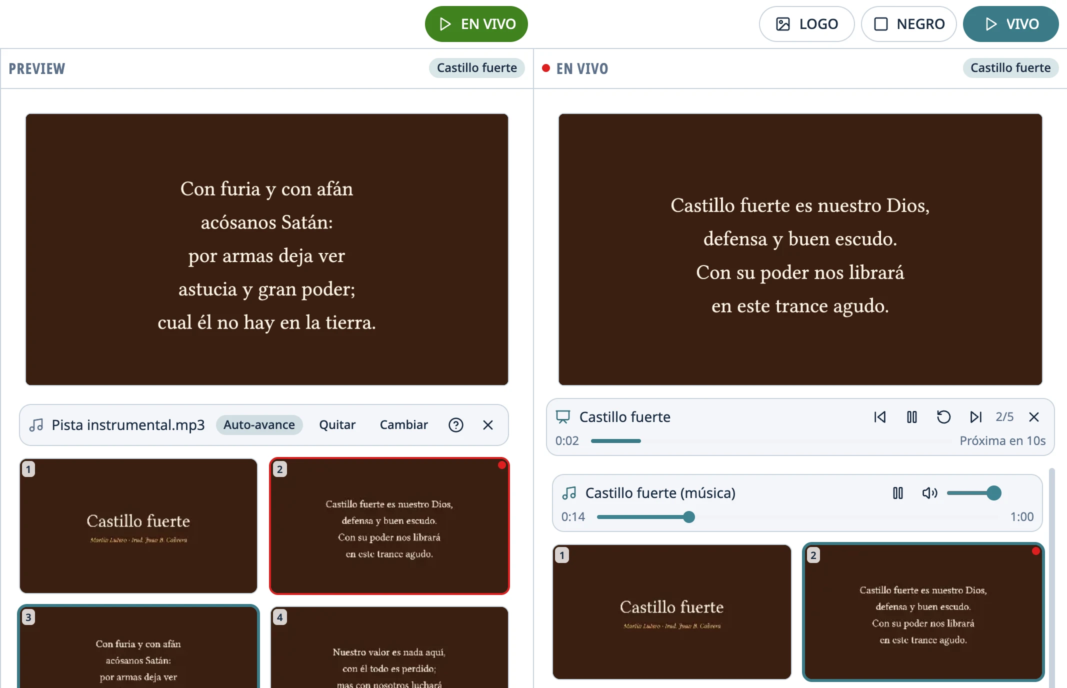The width and height of the screenshot is (1067, 688).
Task: Click the Castillo fuerte tag in PREVIEW header
Action: (477, 68)
